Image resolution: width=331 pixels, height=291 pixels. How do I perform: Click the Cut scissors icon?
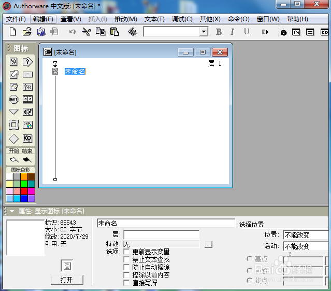click(x=87, y=32)
